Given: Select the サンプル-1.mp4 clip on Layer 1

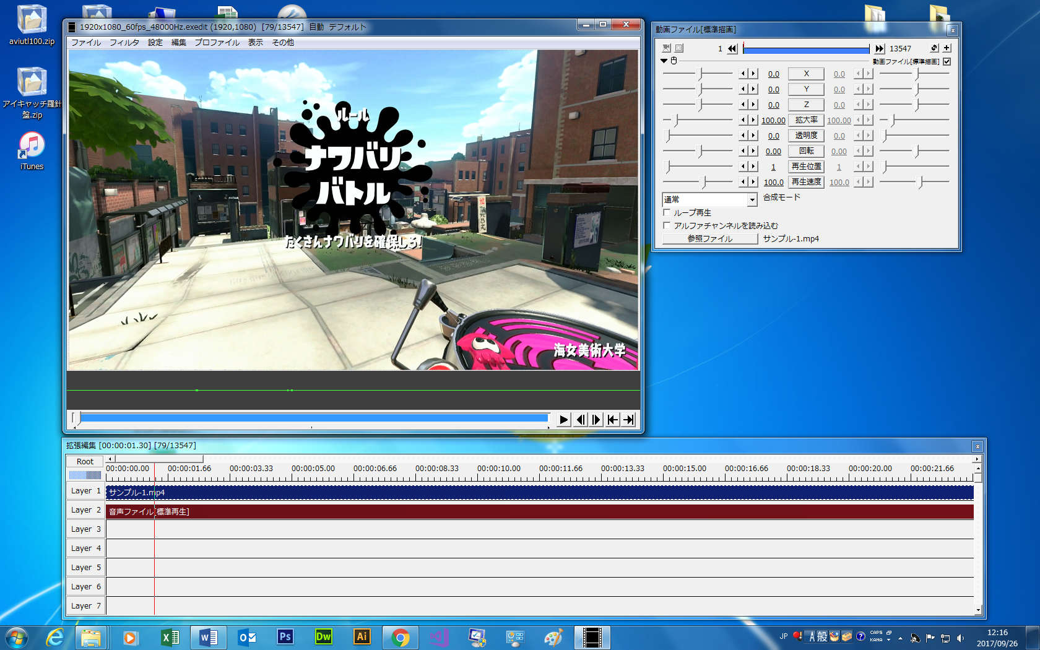Looking at the screenshot, I should pos(539,492).
